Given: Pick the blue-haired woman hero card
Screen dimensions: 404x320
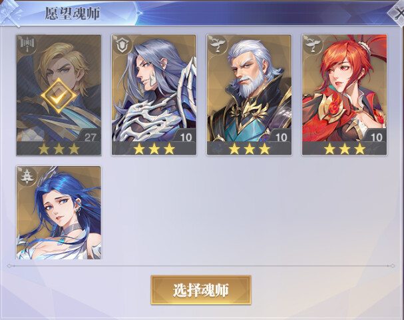Looking at the screenshot, I should [x=59, y=213].
